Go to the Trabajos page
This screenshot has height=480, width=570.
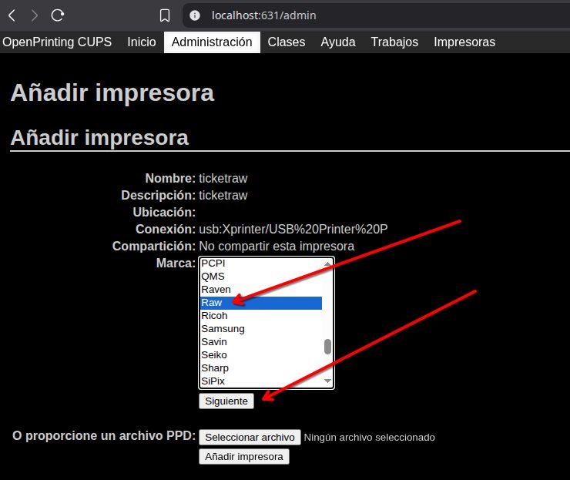(x=394, y=42)
